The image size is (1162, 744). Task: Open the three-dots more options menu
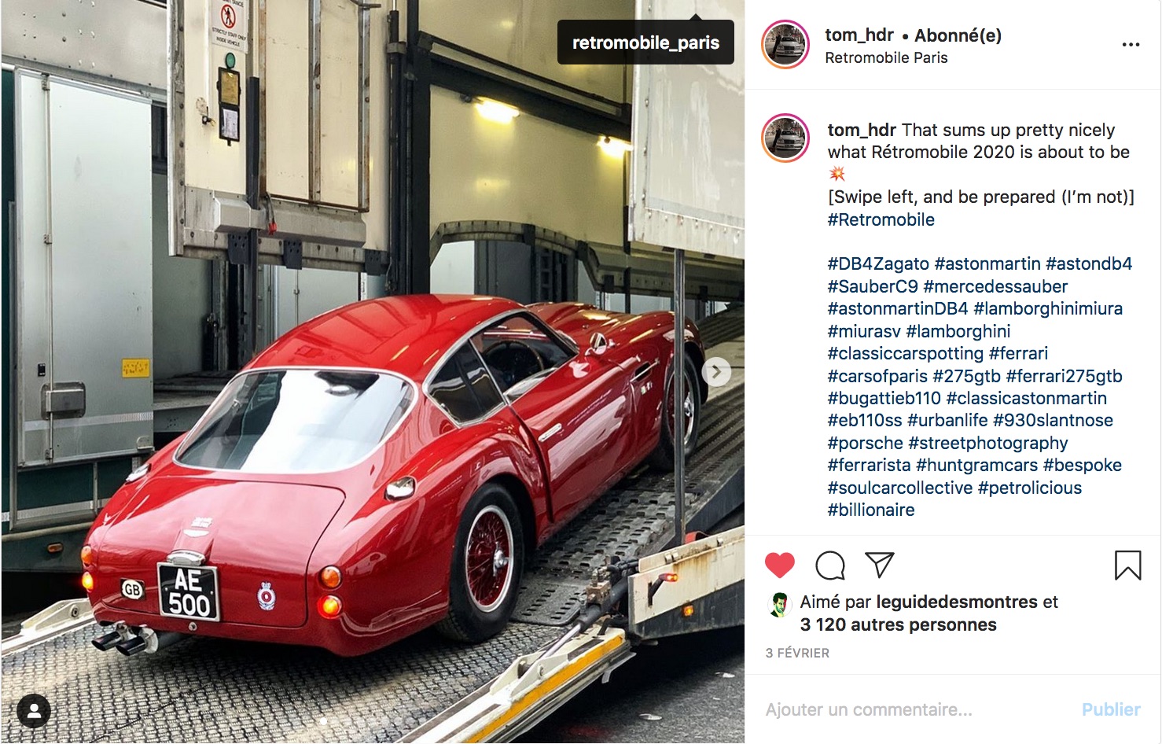click(x=1131, y=45)
